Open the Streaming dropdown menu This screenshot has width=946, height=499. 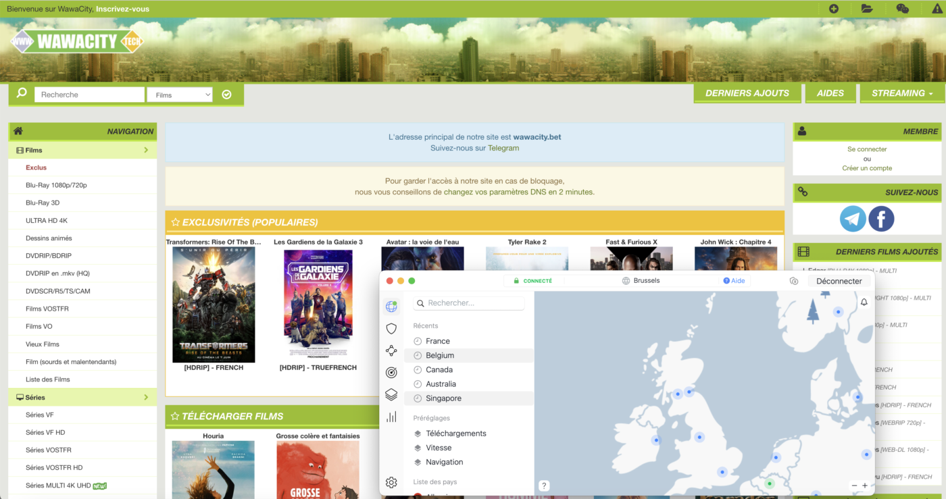click(902, 93)
